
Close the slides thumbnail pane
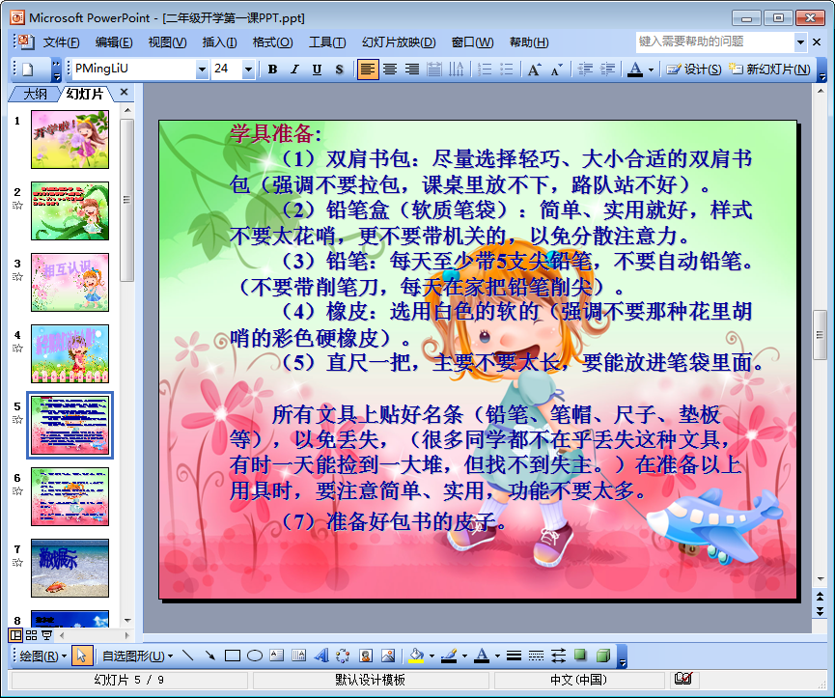(125, 92)
